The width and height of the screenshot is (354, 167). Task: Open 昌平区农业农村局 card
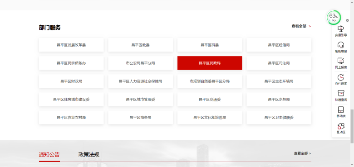(71, 117)
